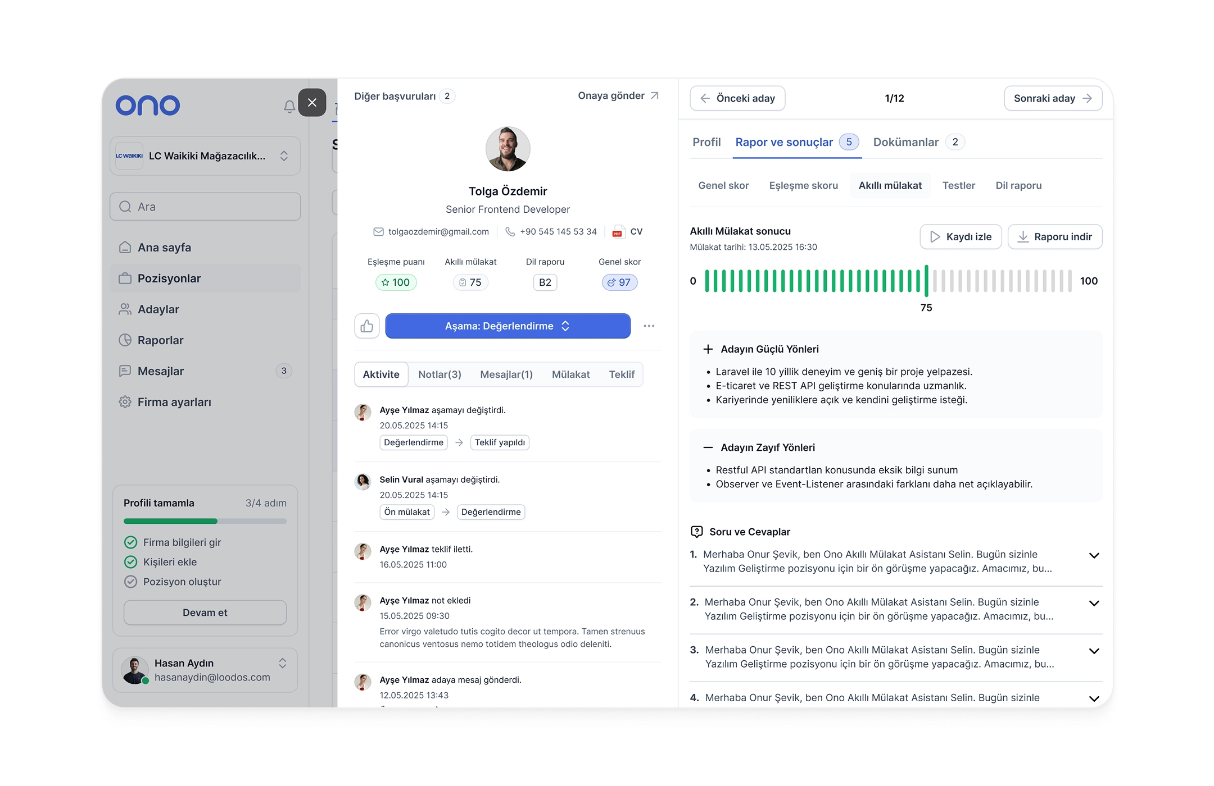Click the thumbs up like icon
This screenshot has height=786, width=1214.
367,326
